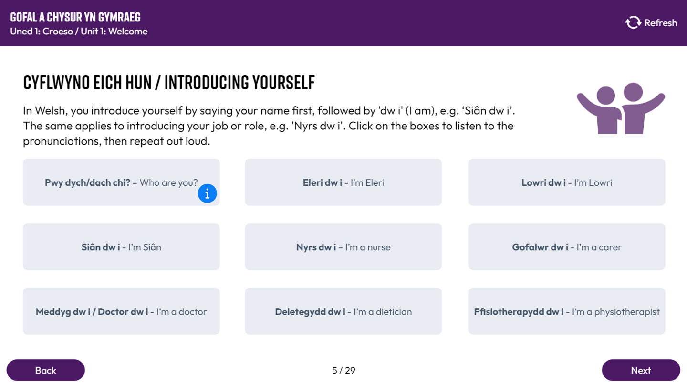Click the purple waving people illustration
Image resolution: width=687 pixels, height=385 pixels.
pyautogui.click(x=621, y=108)
